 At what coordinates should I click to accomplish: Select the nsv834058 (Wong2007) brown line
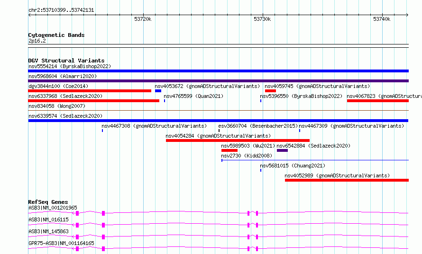(x=218, y=110)
